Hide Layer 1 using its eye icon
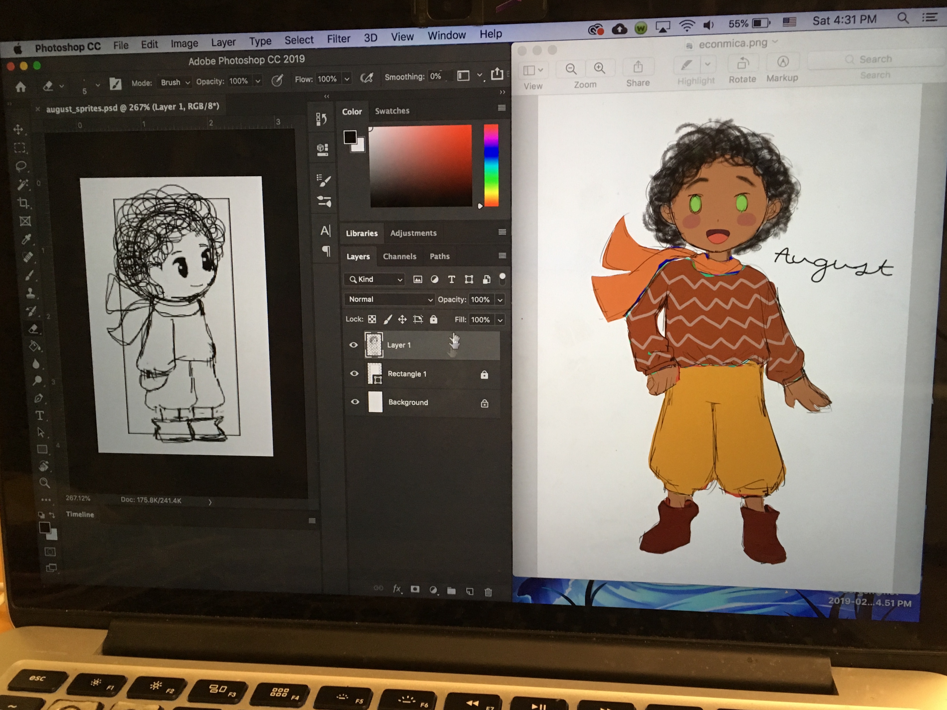Image resolution: width=947 pixels, height=710 pixels. click(354, 345)
